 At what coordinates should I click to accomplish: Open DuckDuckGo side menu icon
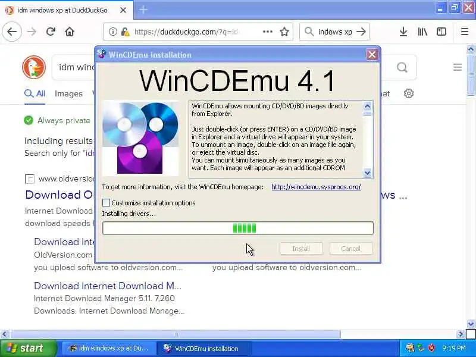[458, 67]
